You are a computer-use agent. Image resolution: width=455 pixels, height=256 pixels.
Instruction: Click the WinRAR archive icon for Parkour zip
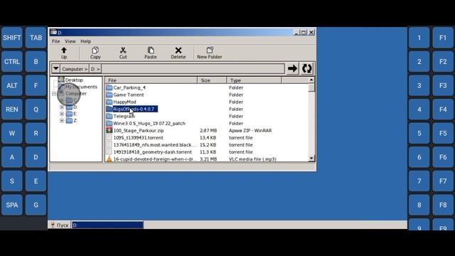click(109, 130)
